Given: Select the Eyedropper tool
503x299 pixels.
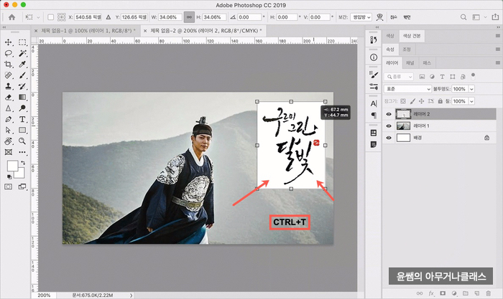Looking at the screenshot, I should click(x=22, y=65).
